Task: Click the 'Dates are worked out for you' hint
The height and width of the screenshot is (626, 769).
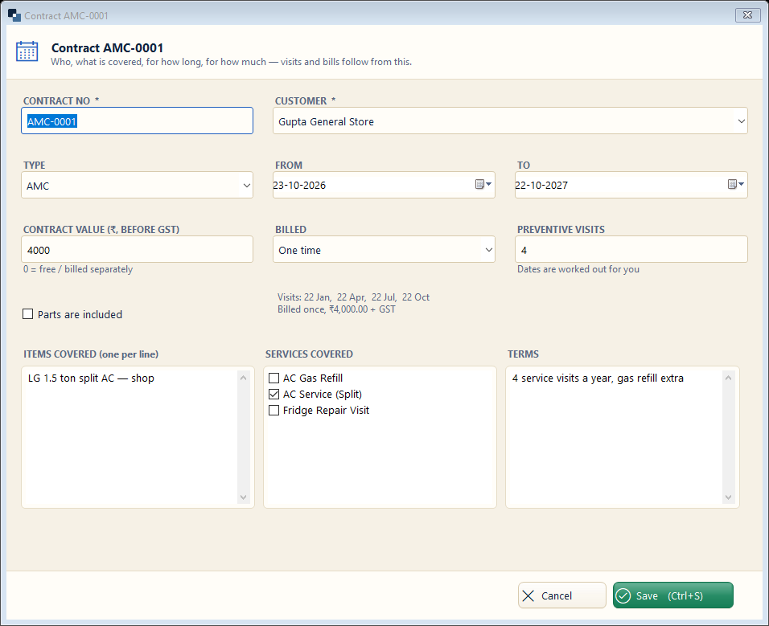Action: coord(578,269)
